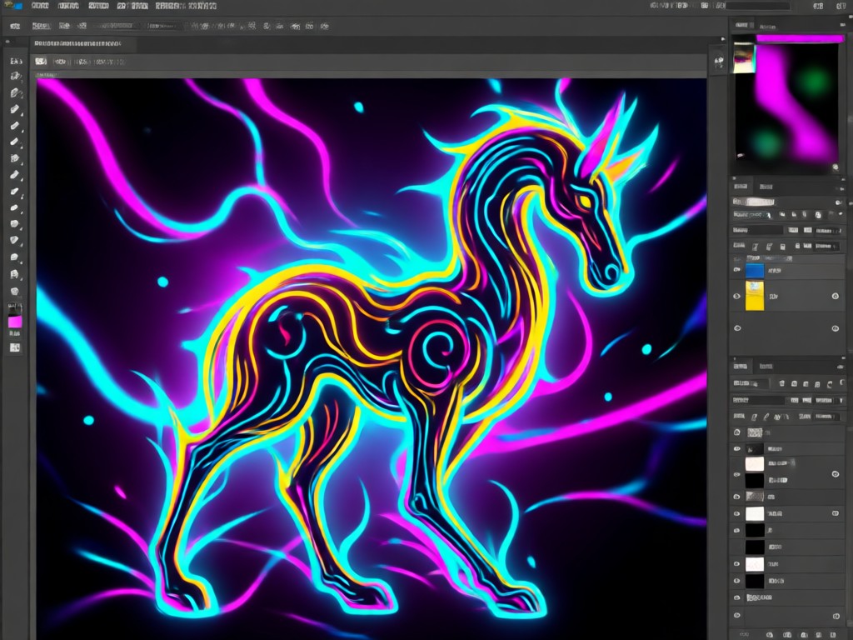Click the circle icon beside the stacked white and black thumbnails
Viewport: 853px width, 640px height.
click(x=835, y=474)
